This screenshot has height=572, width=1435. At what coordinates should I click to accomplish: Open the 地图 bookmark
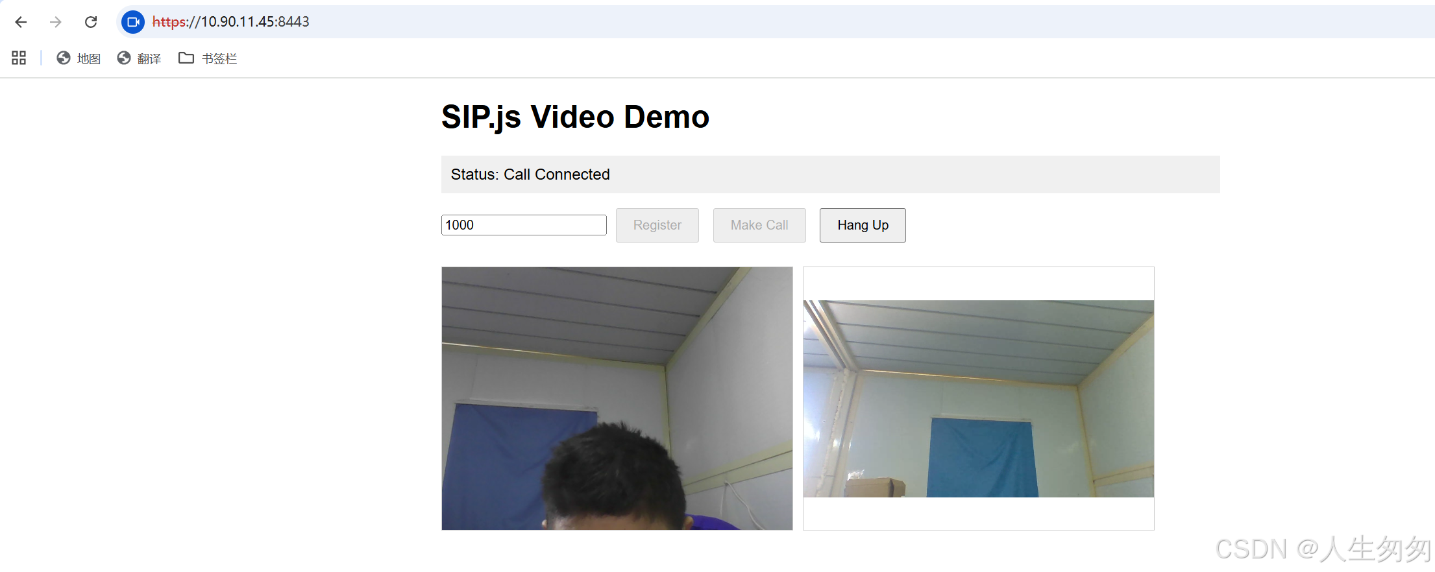coord(79,58)
